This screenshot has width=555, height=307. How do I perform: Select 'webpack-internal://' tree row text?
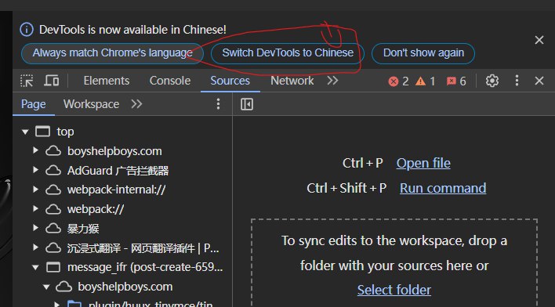(117, 190)
